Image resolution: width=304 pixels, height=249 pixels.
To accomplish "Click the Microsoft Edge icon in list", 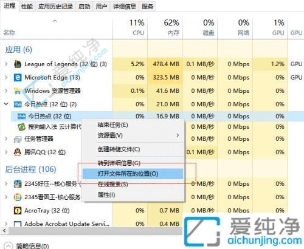I will pos(18,78).
